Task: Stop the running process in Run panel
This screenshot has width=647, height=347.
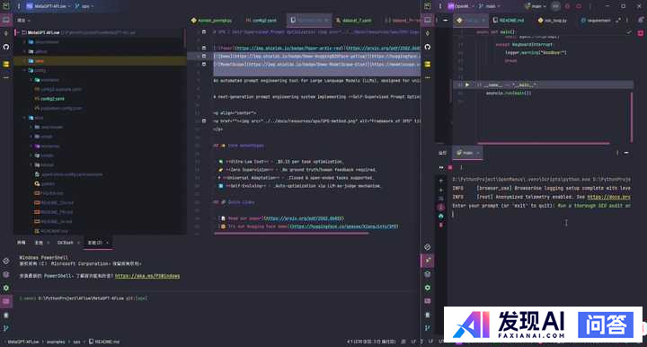Action: tap(450, 167)
